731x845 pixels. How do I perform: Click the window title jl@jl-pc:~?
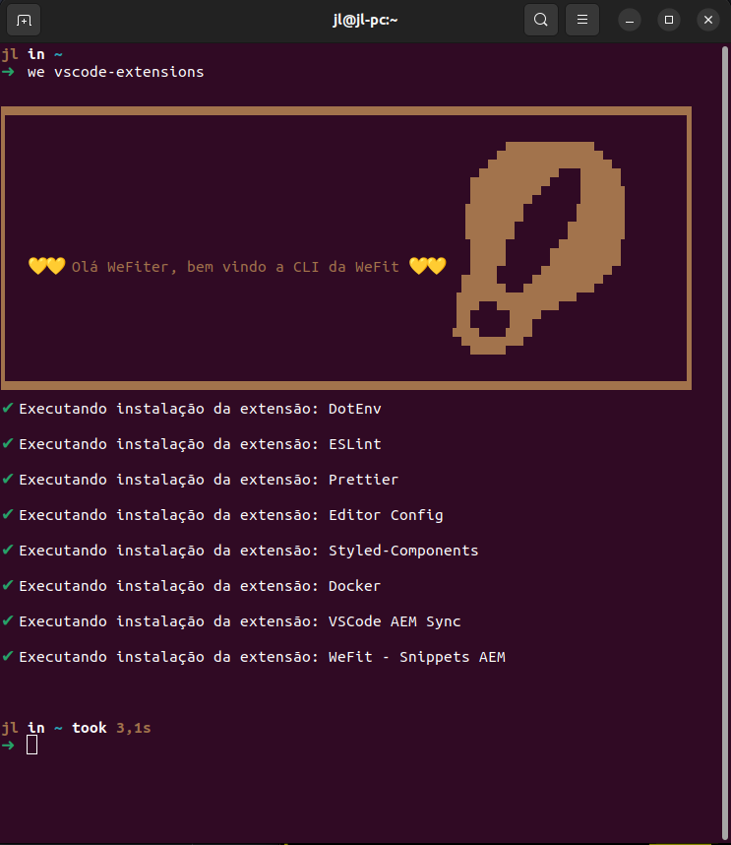[x=365, y=20]
